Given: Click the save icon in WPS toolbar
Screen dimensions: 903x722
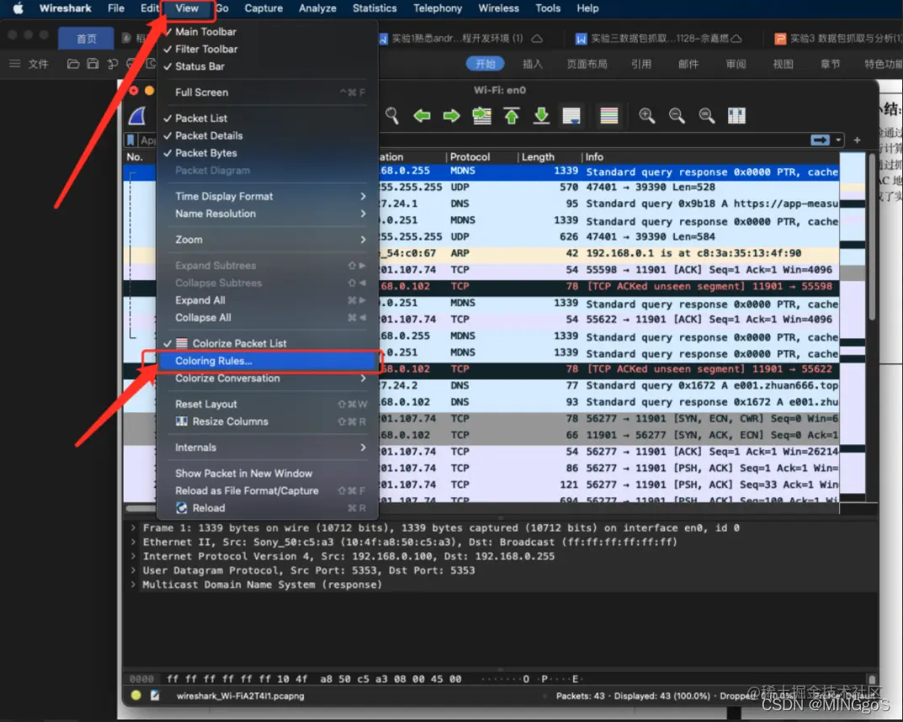Looking at the screenshot, I should 92,64.
